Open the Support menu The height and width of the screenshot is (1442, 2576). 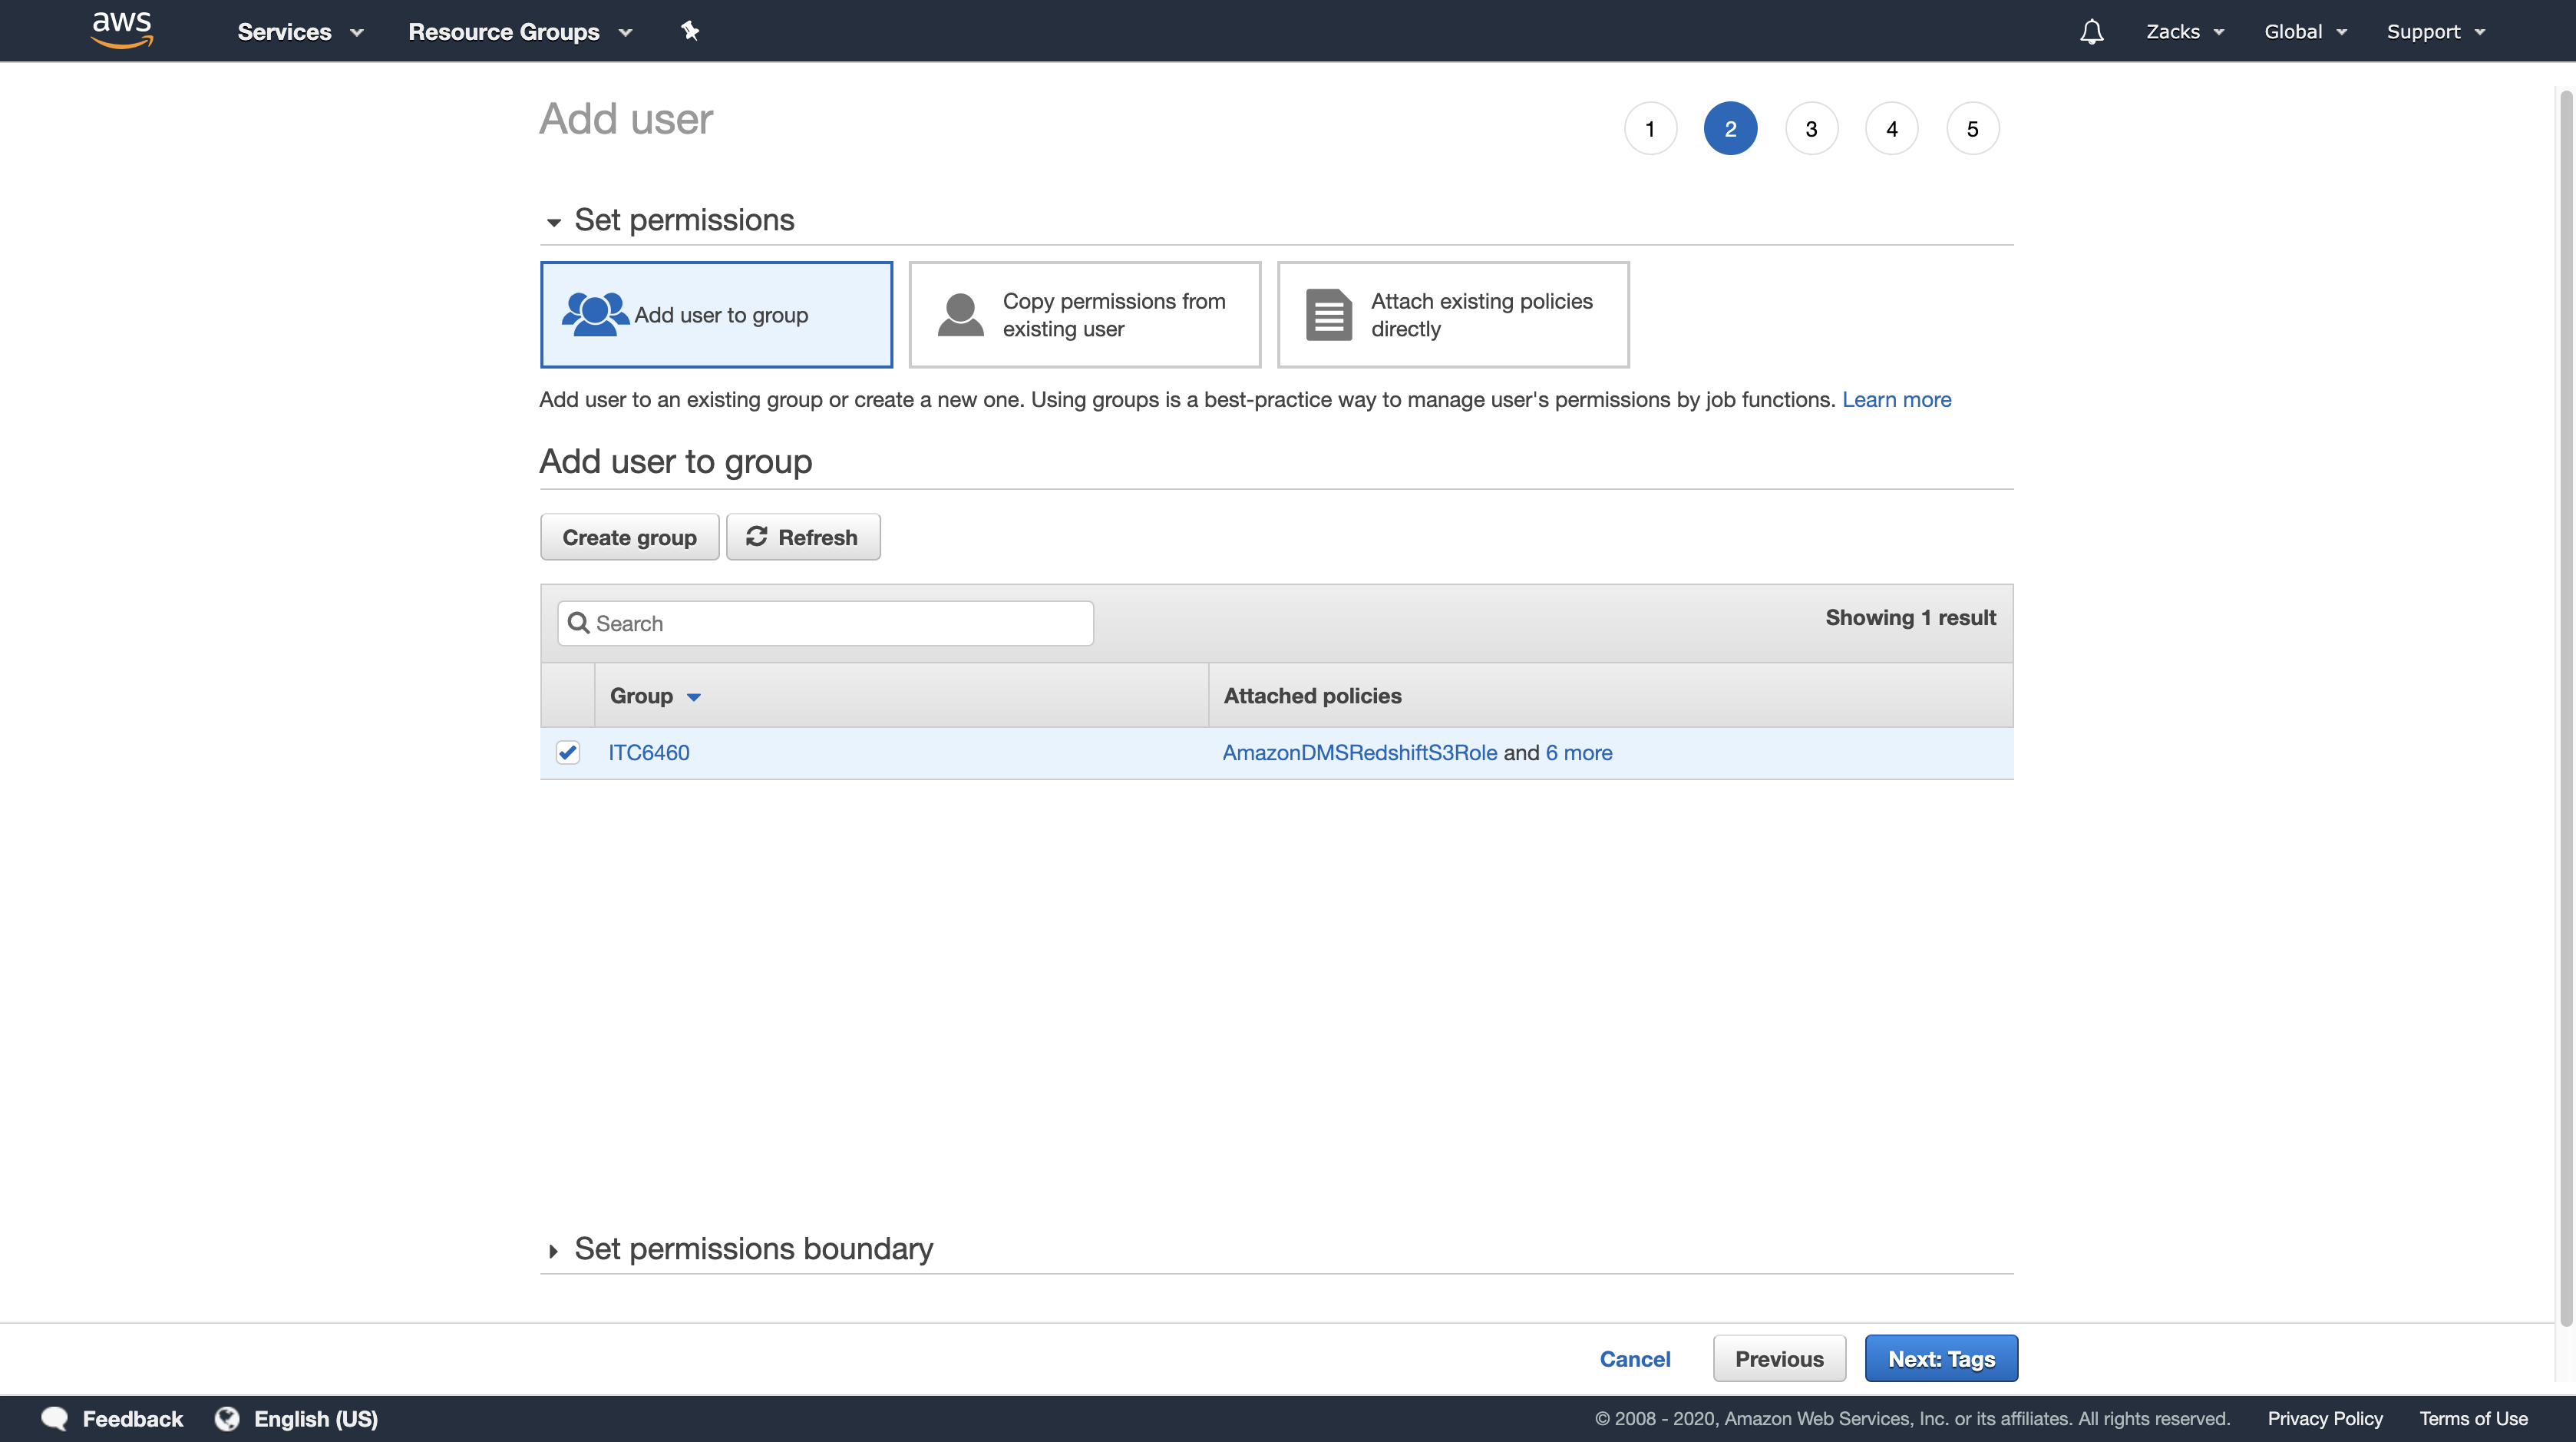coord(2435,32)
